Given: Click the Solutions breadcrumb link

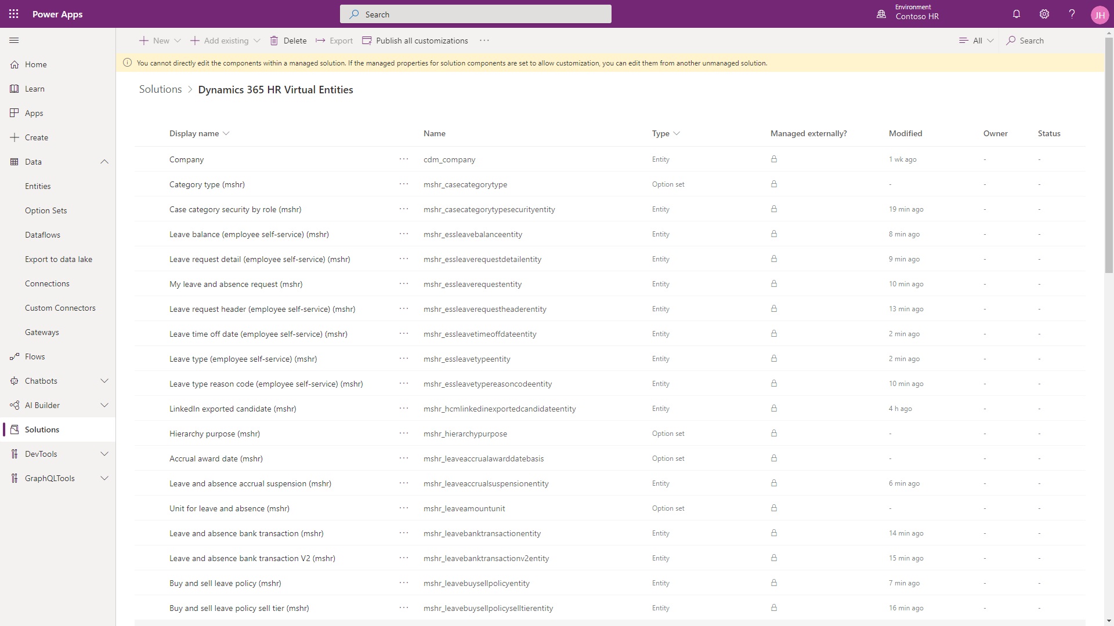Looking at the screenshot, I should point(161,89).
